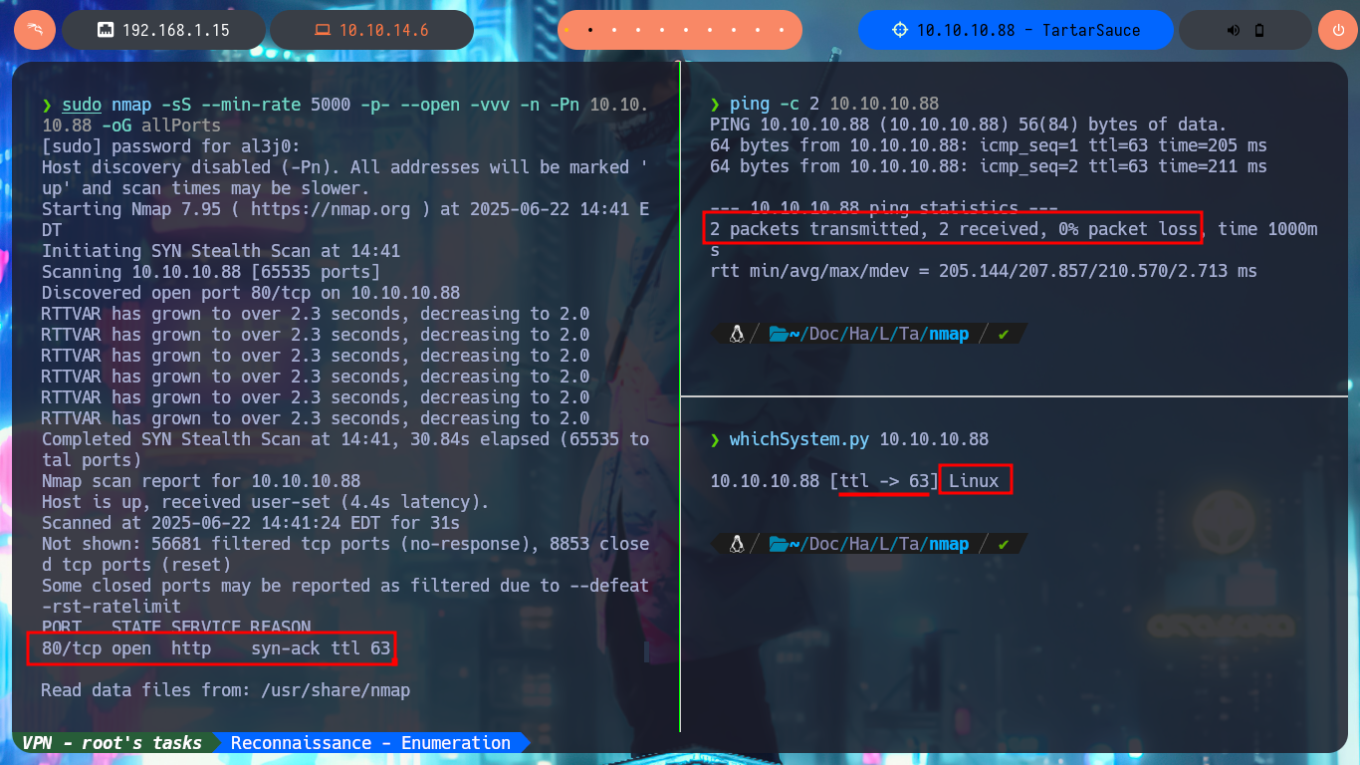Click Scanned at 2025-06-22 14:41:24 line
This screenshot has width=1360, height=765.
pyautogui.click(x=250, y=523)
